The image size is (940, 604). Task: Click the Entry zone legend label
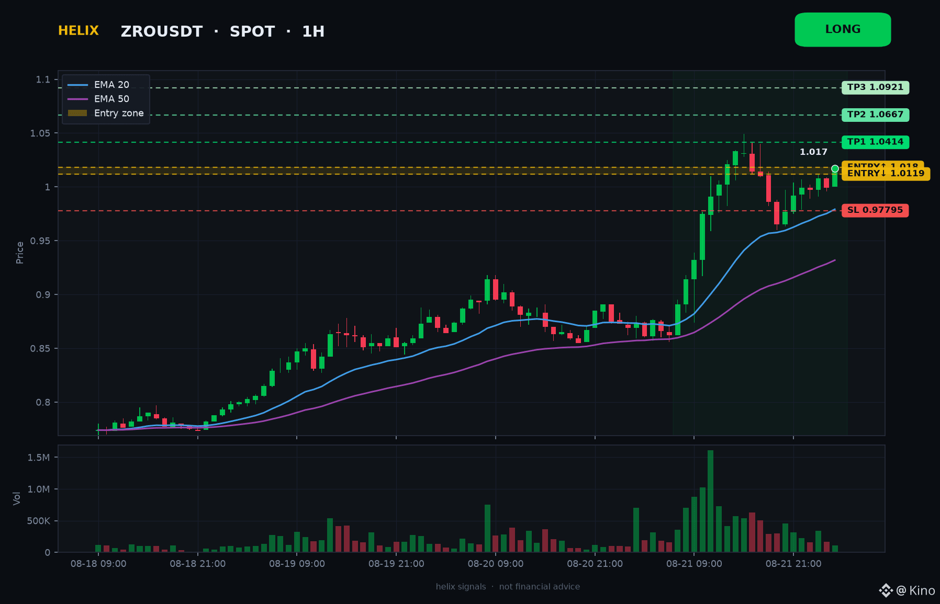(x=119, y=113)
